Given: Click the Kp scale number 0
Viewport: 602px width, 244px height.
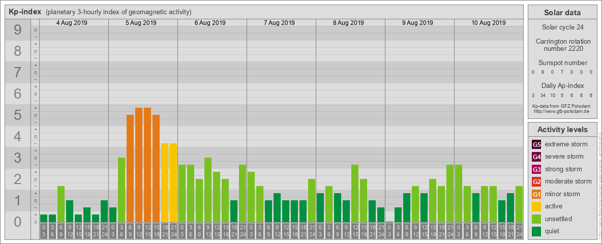Looking at the screenshot, I should [17, 222].
